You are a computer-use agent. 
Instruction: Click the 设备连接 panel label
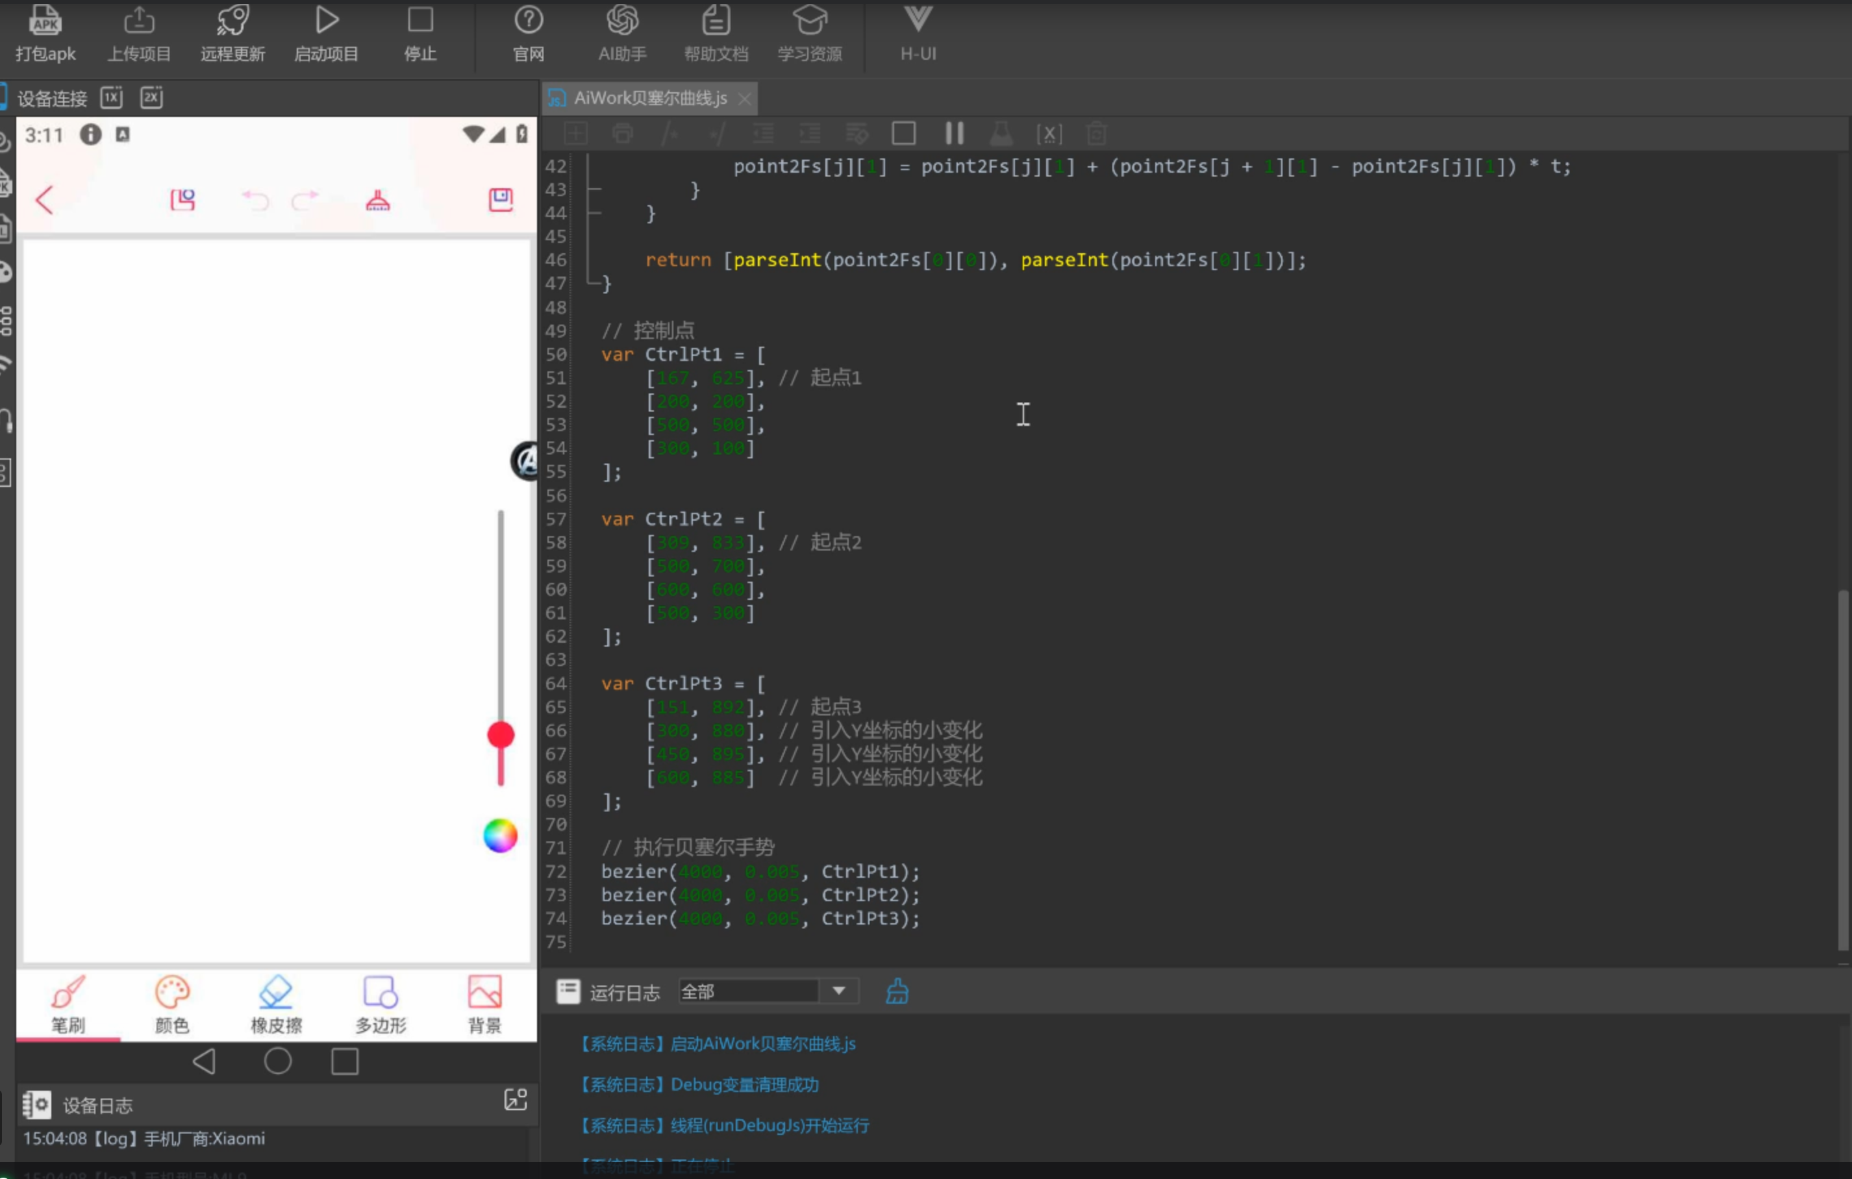pos(53,99)
